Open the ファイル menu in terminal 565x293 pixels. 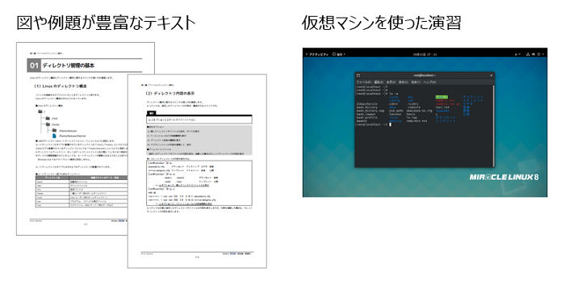click(x=364, y=82)
